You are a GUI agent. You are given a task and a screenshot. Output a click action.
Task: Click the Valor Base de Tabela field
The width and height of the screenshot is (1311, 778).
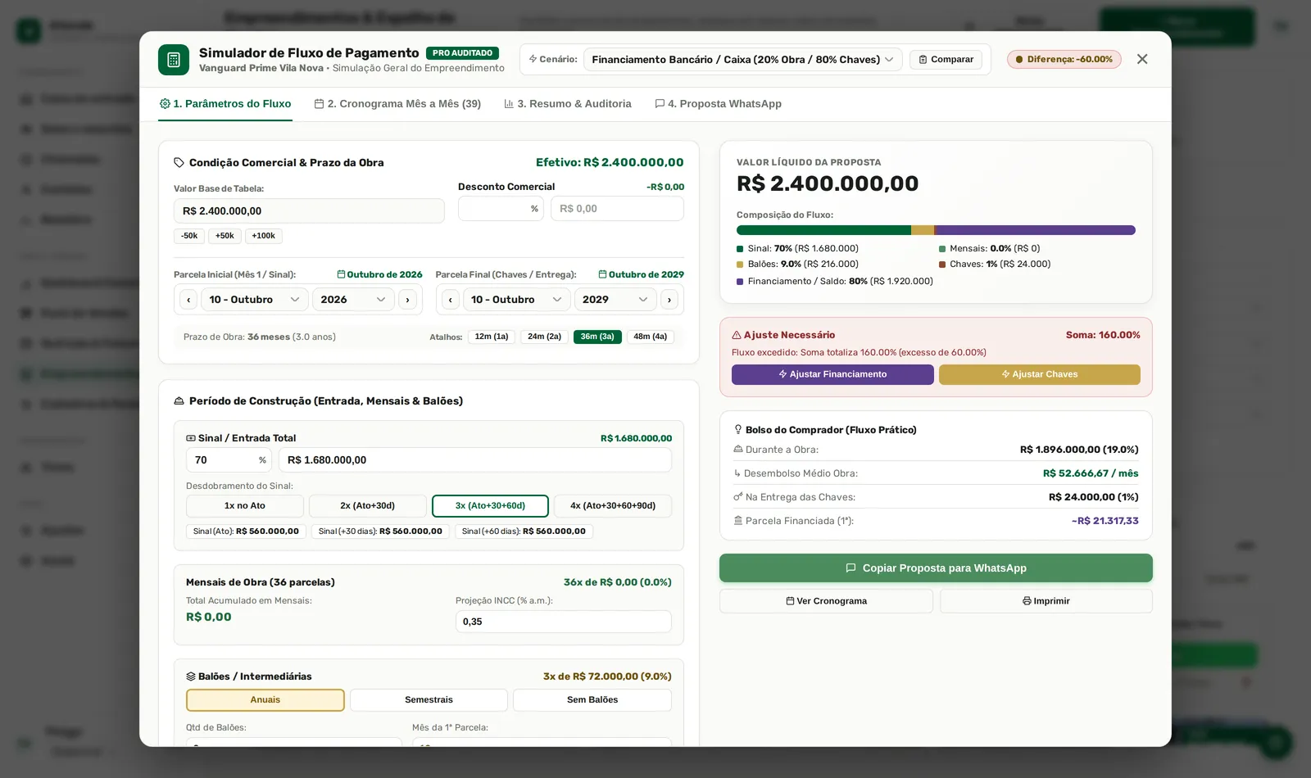point(309,211)
